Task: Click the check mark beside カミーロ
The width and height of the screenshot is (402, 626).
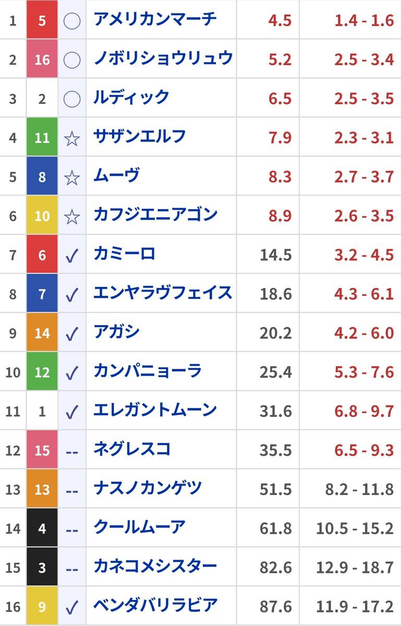Action: [71, 256]
